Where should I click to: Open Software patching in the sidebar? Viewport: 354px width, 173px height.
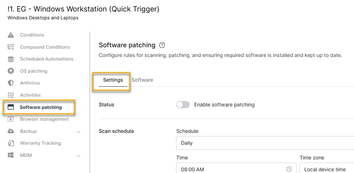click(x=41, y=107)
